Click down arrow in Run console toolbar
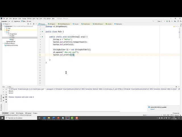The image size is (182, 137). tap(6, 92)
